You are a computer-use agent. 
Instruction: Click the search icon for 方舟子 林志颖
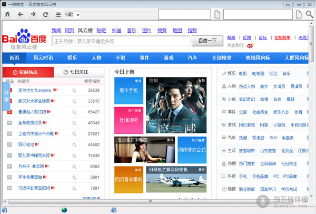tap(74, 167)
